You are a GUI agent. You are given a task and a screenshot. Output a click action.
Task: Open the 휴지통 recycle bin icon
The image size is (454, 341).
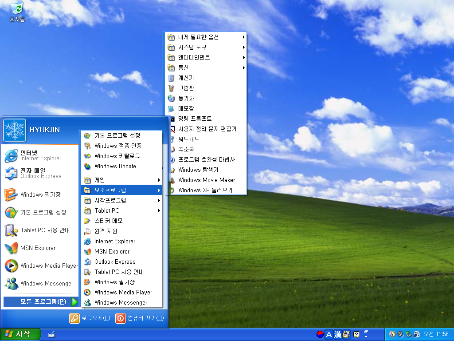pos(17,12)
